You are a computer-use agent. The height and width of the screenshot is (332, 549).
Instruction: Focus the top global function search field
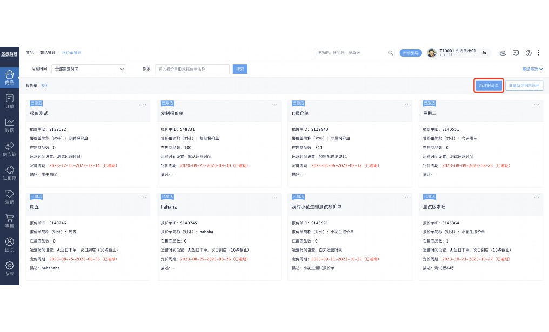click(x=354, y=53)
